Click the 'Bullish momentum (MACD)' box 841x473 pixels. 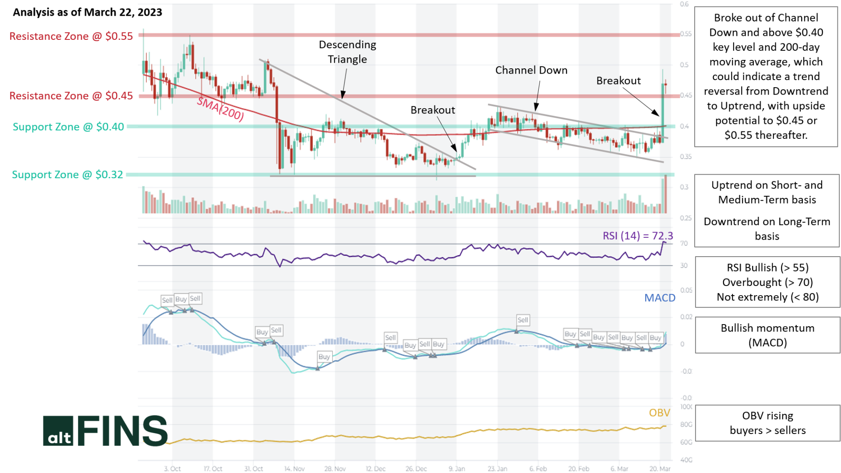(768, 335)
